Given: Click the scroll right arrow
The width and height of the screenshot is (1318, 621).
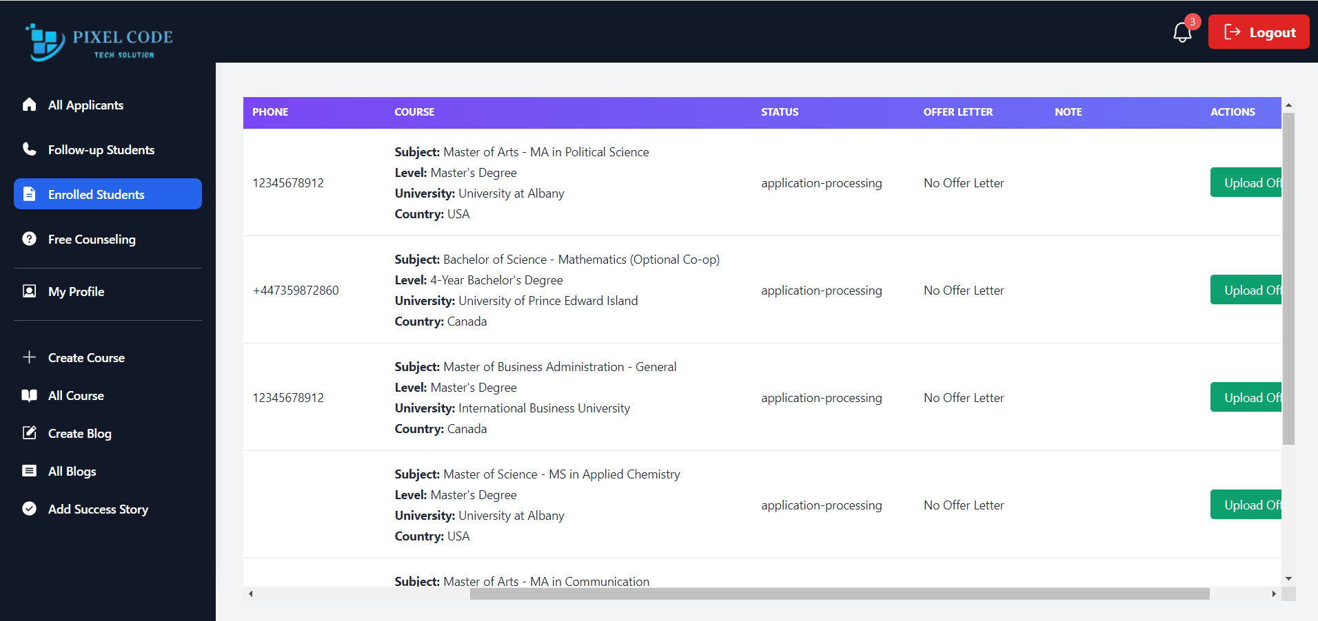Looking at the screenshot, I should point(1274,593).
